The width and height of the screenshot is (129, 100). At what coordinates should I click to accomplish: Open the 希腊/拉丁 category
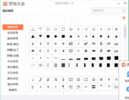point(13,50)
